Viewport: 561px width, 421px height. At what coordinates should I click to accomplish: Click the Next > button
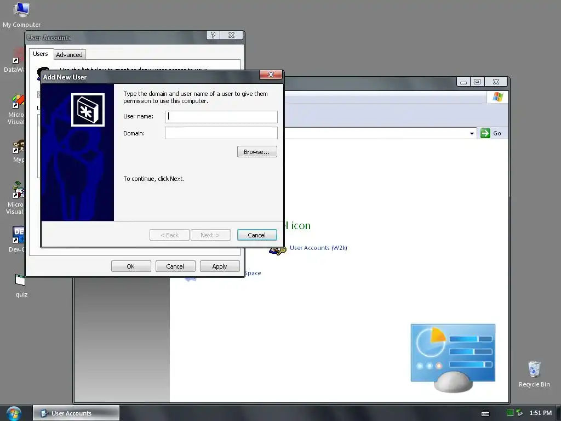[x=210, y=235]
